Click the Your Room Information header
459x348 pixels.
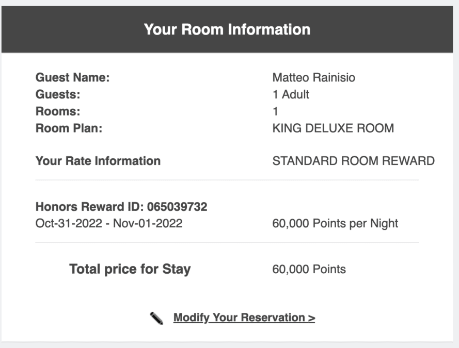227,29
